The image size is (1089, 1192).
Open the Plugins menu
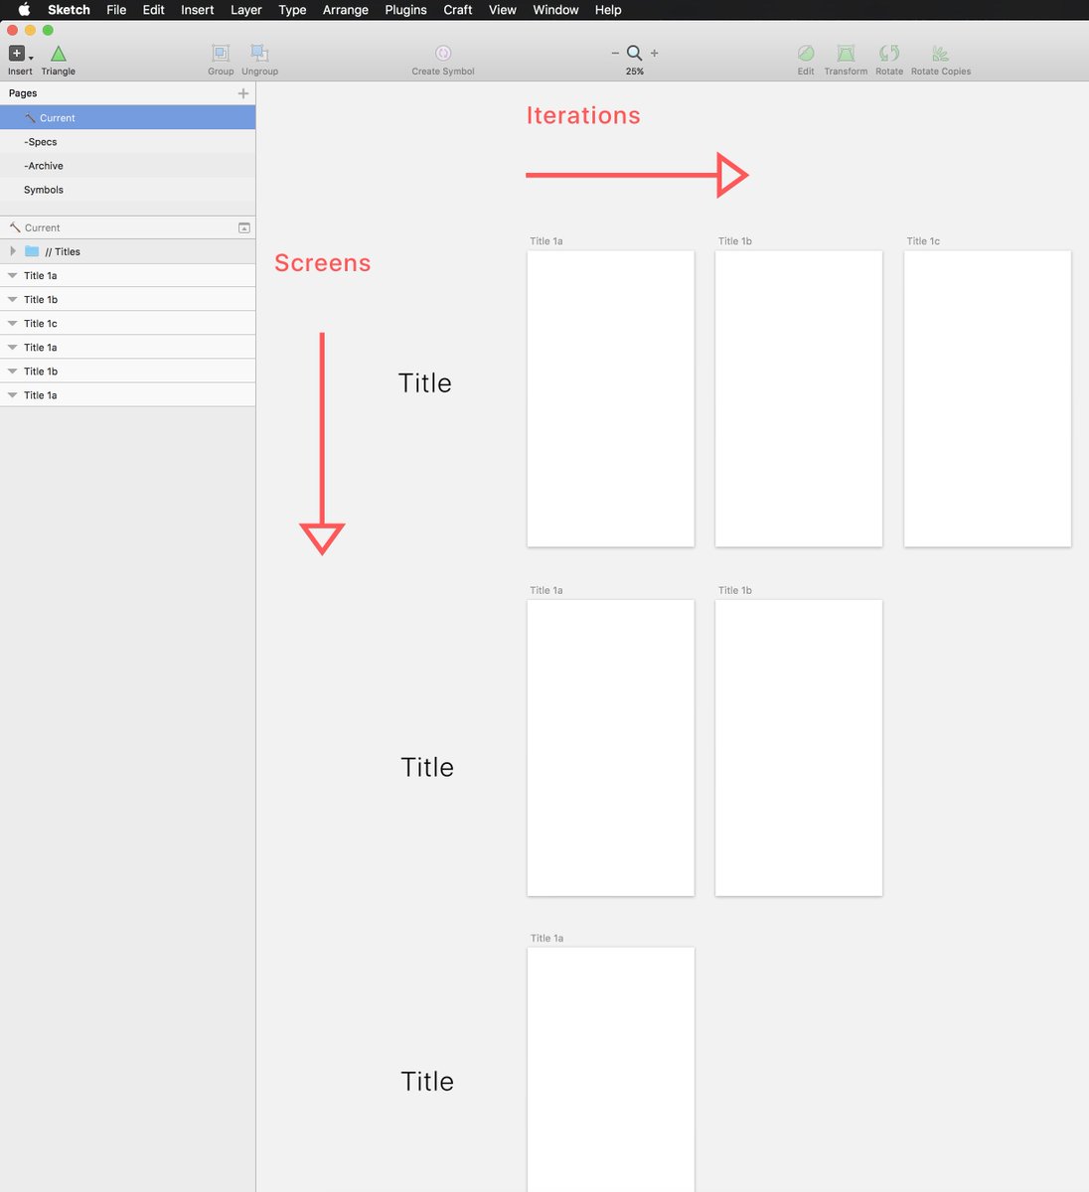(405, 10)
